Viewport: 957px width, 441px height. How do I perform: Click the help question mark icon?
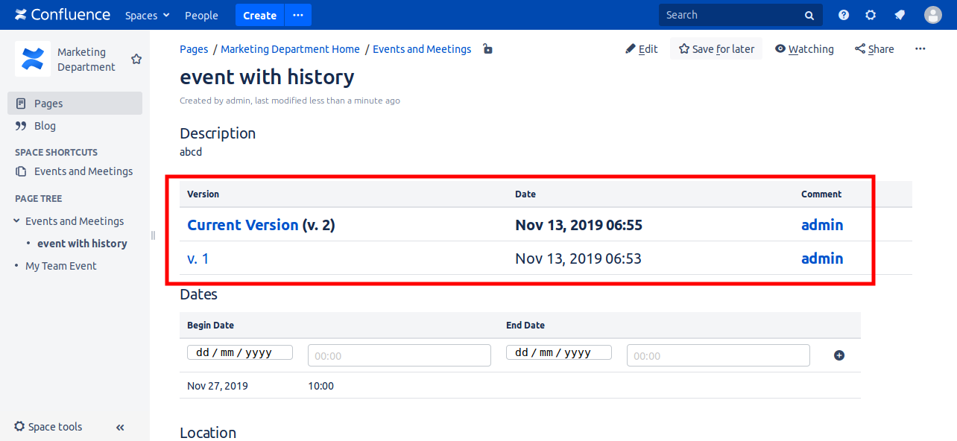(844, 15)
